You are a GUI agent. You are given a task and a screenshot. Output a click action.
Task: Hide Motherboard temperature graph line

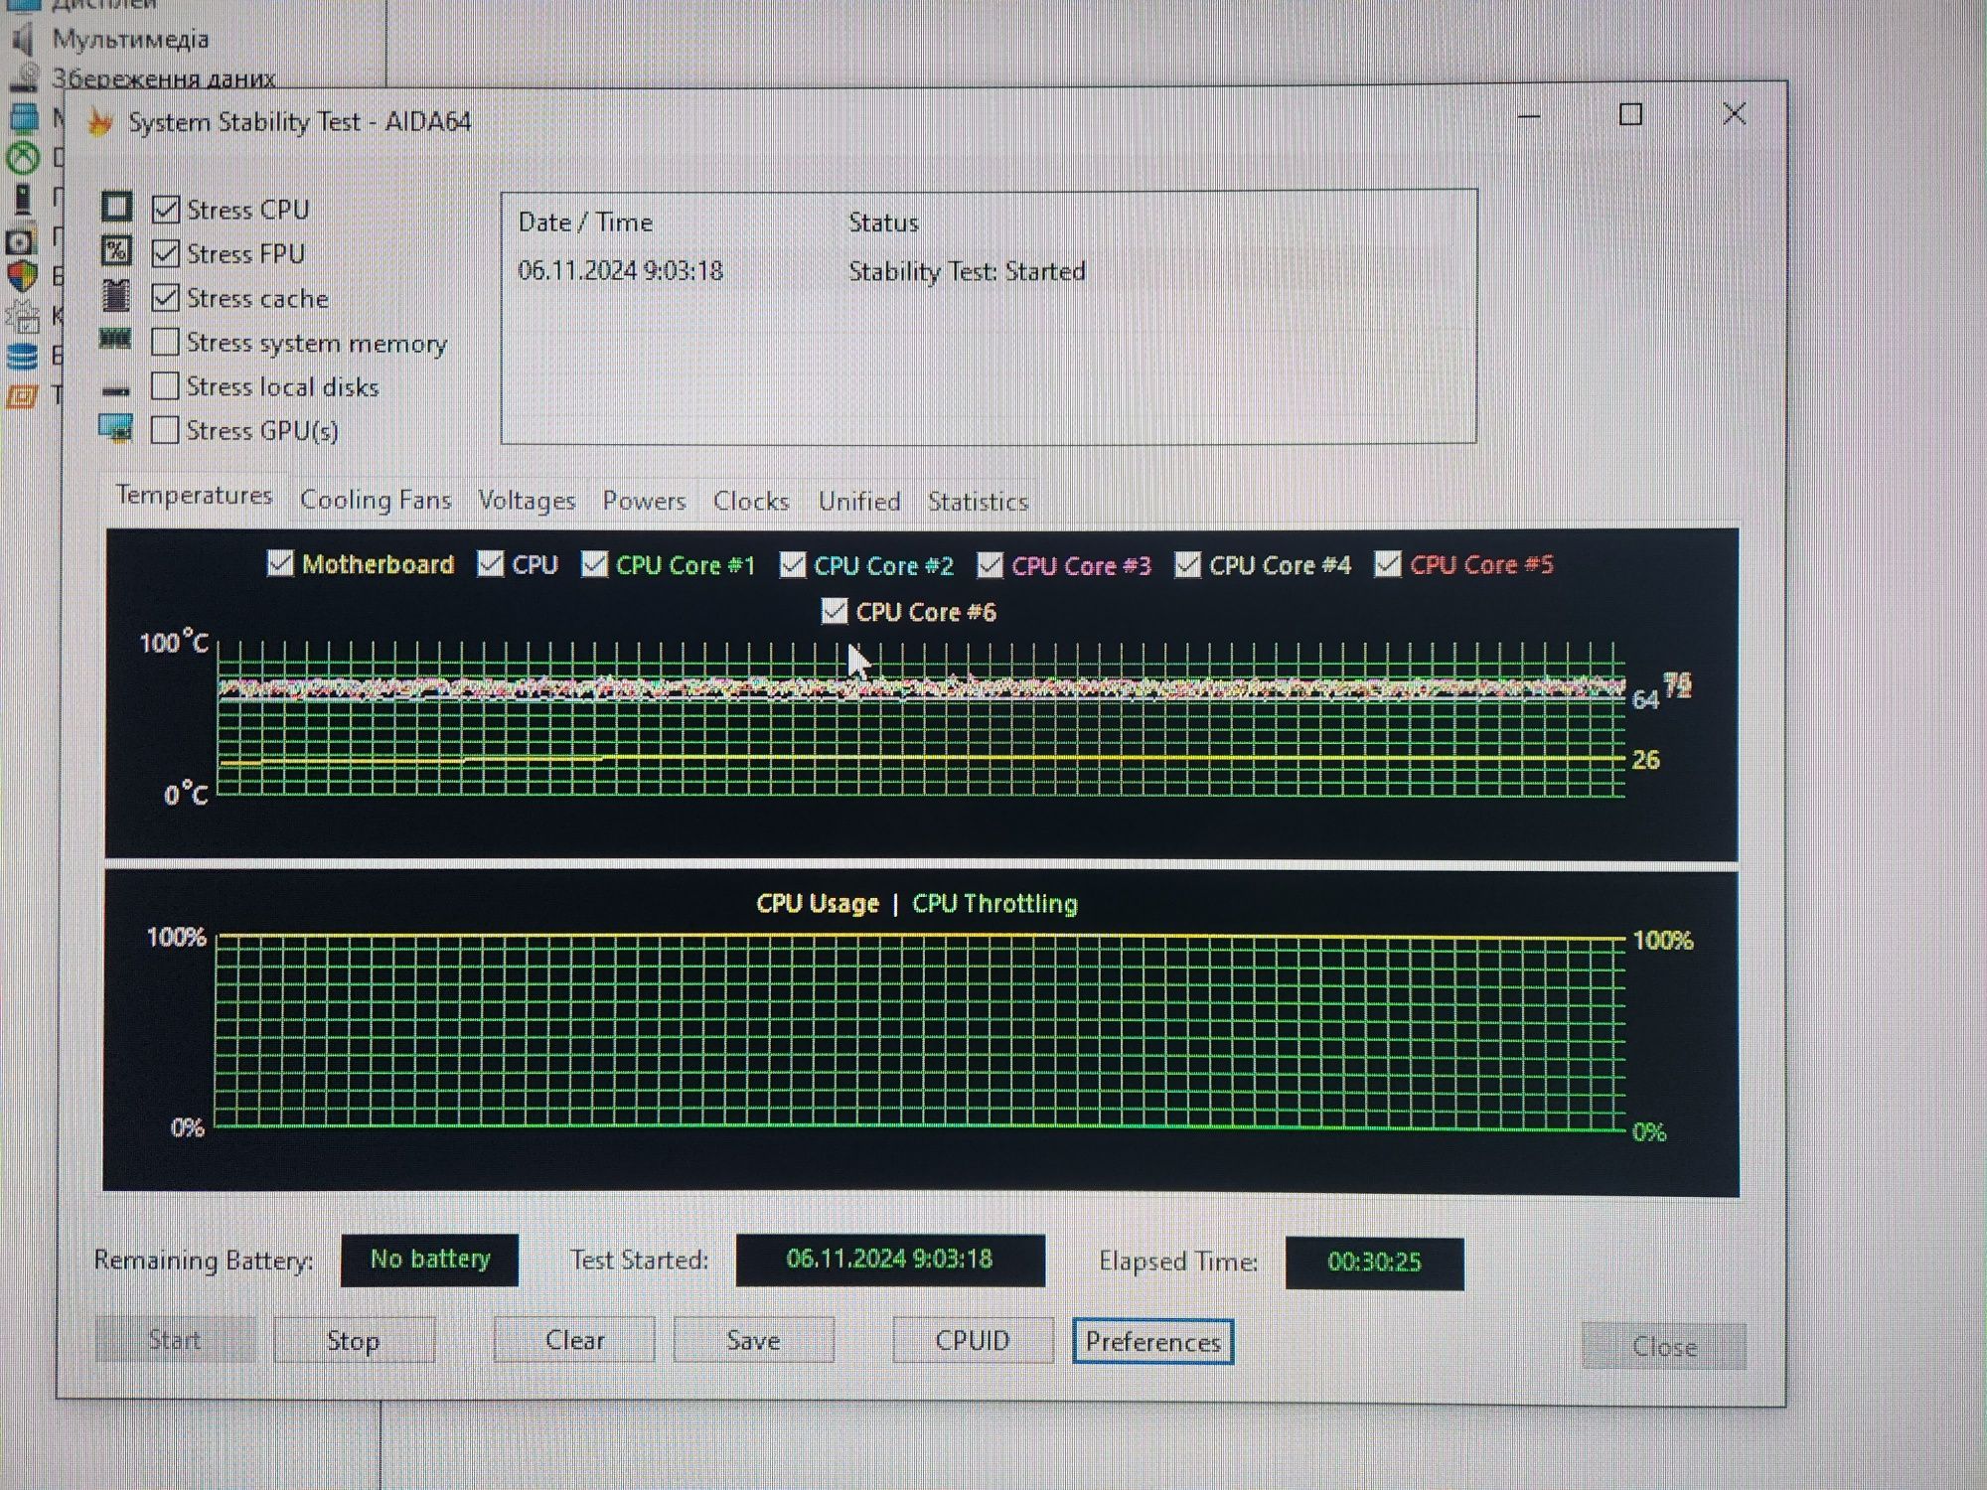280,563
